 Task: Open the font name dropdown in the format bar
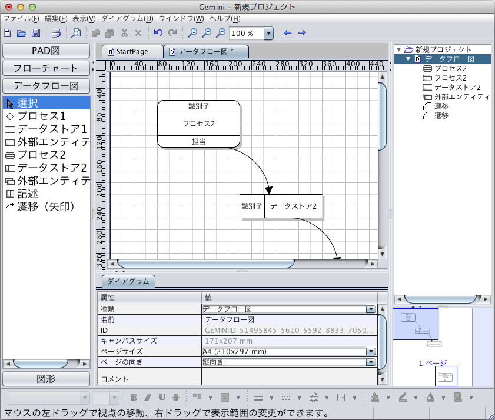tap(85, 398)
